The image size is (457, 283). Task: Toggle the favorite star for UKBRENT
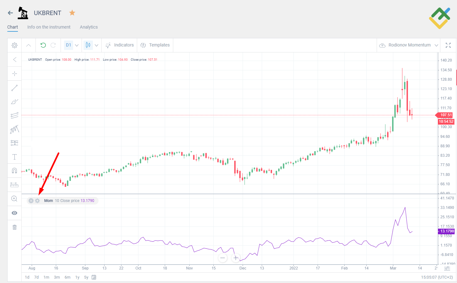pos(72,13)
